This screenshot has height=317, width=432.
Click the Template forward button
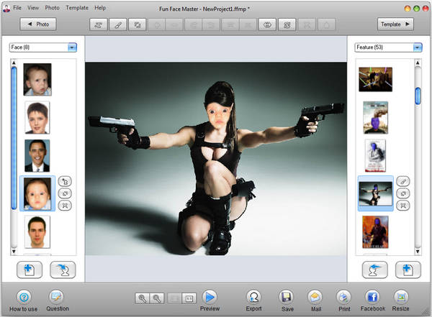coord(395,24)
